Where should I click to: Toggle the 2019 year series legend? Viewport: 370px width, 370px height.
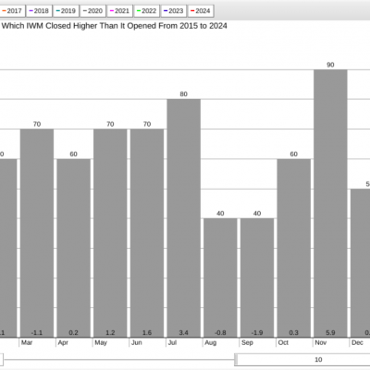(x=66, y=11)
